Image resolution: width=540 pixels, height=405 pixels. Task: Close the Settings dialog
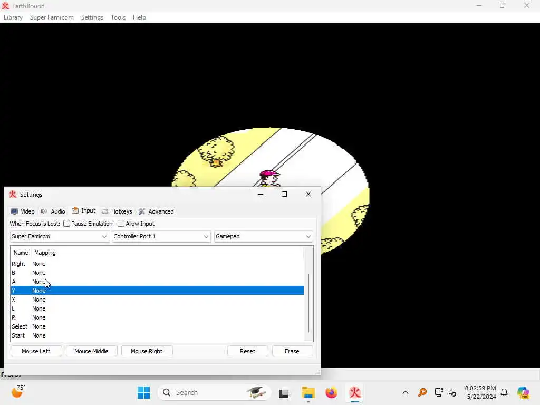coord(308,194)
